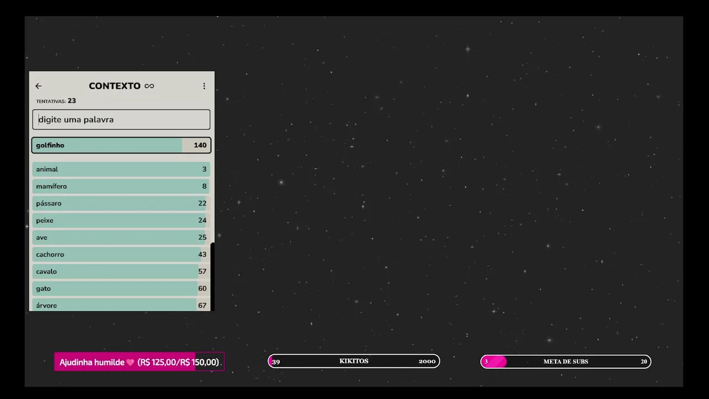This screenshot has width=709, height=399.
Task: Click the 'pássaro' guess row
Action: [121, 203]
